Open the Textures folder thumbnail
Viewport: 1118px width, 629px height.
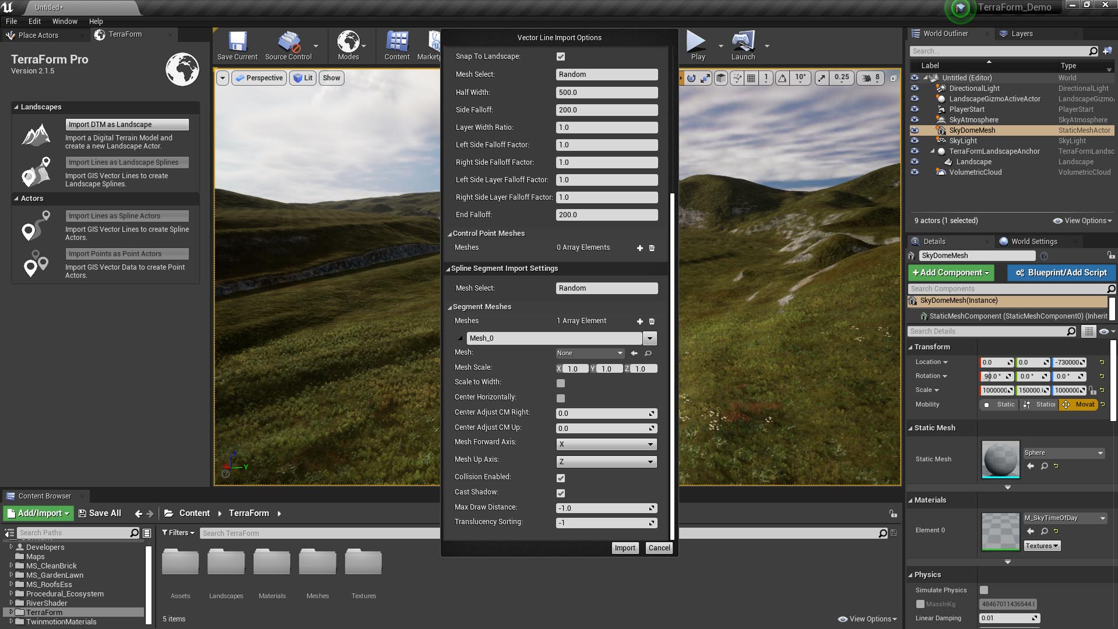point(363,563)
